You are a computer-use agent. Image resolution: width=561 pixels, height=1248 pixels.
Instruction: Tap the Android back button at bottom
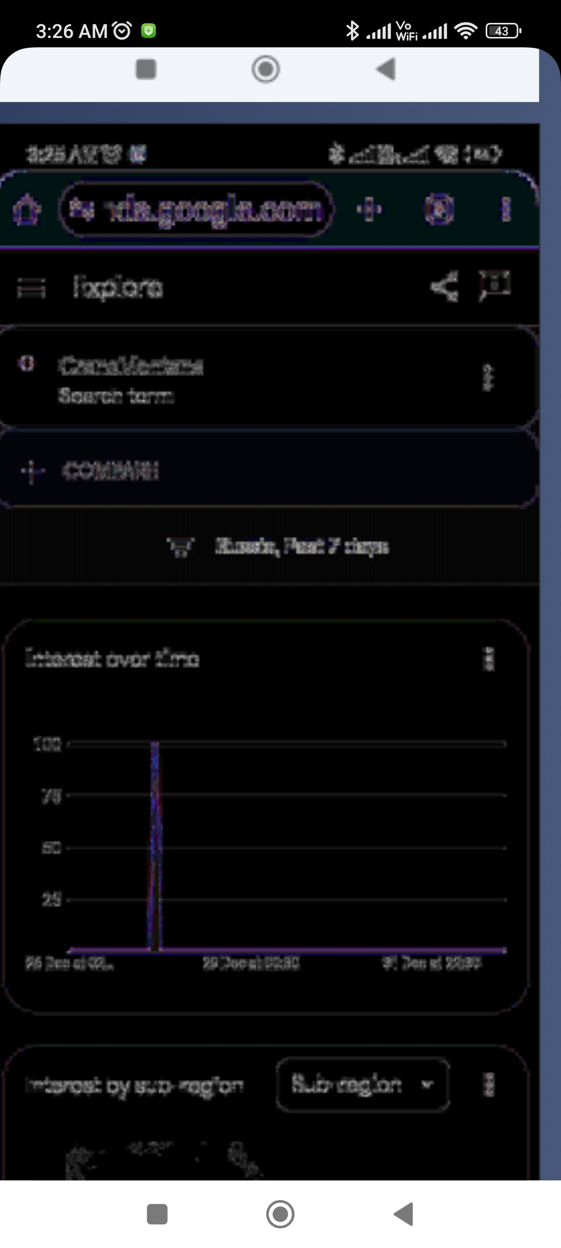pyautogui.click(x=404, y=1214)
